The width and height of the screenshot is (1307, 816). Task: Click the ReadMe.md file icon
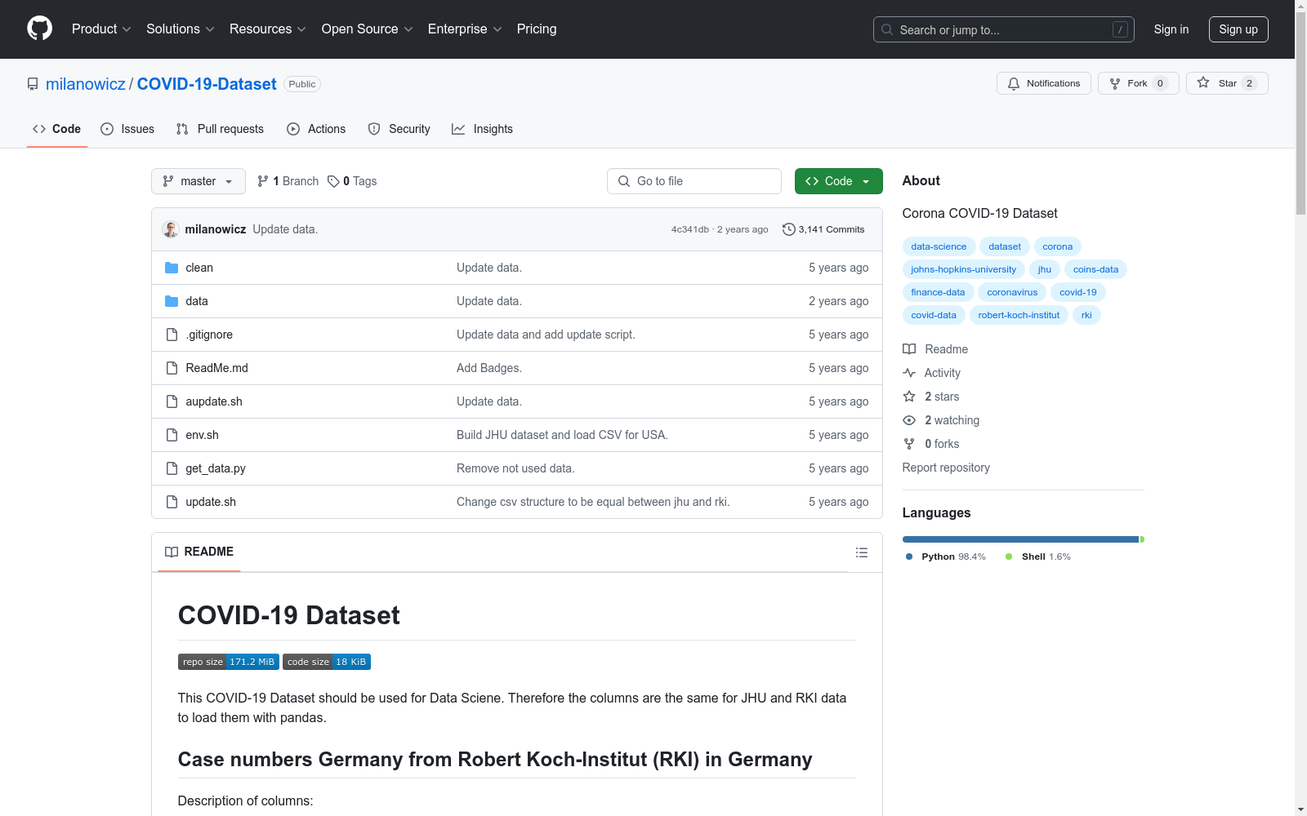[172, 368]
